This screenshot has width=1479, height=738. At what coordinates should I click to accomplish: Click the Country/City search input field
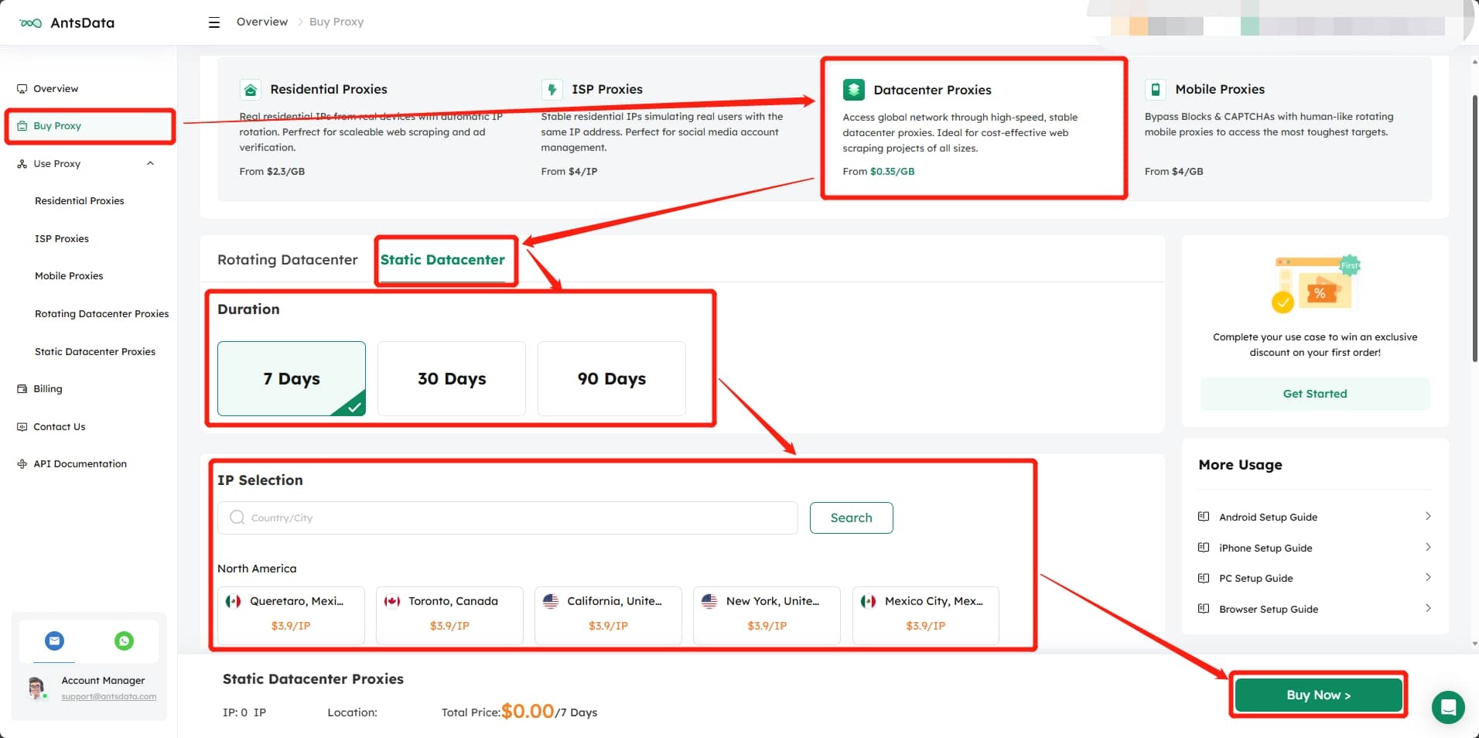pyautogui.click(x=507, y=518)
